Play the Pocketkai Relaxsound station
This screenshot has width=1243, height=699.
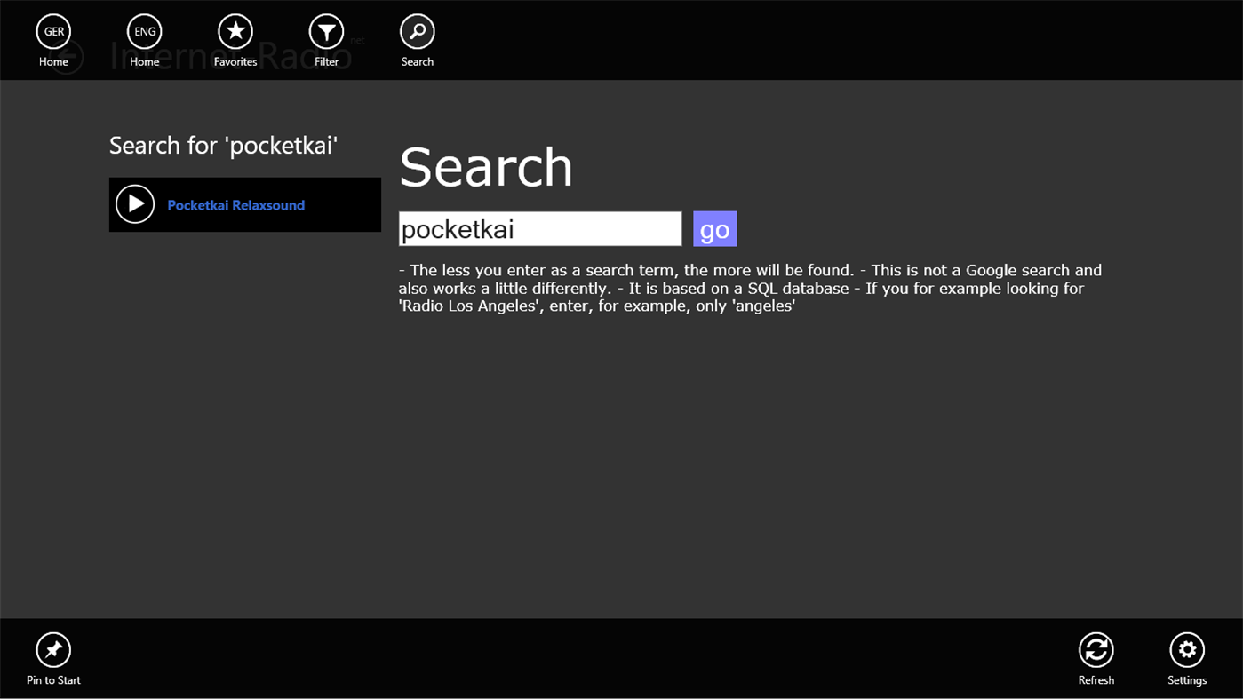coord(135,203)
